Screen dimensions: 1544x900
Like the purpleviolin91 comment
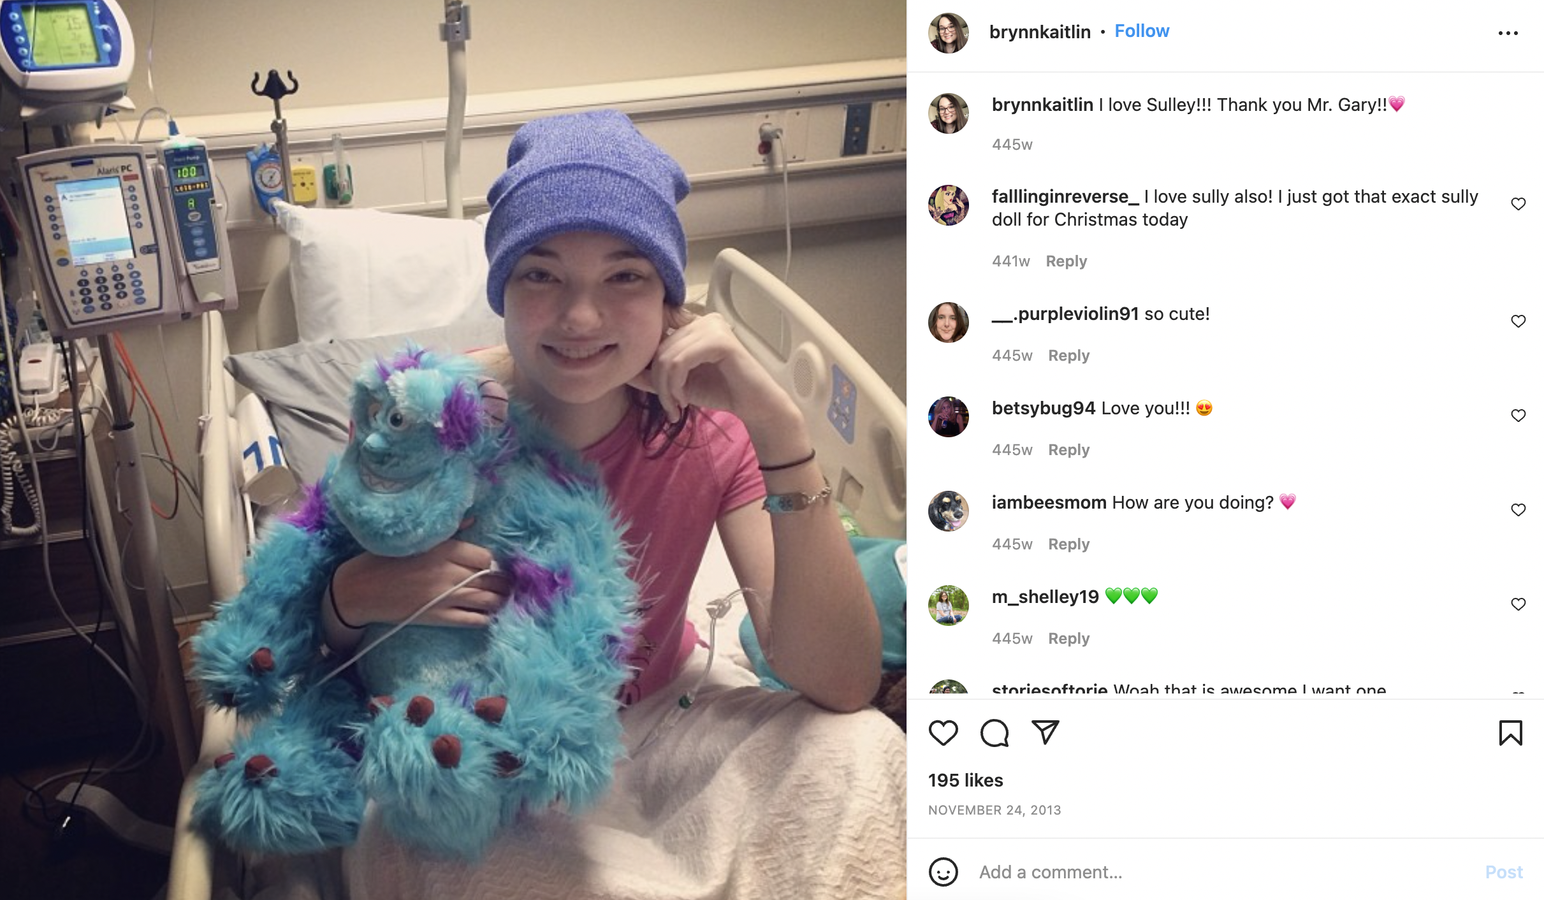(x=1519, y=321)
